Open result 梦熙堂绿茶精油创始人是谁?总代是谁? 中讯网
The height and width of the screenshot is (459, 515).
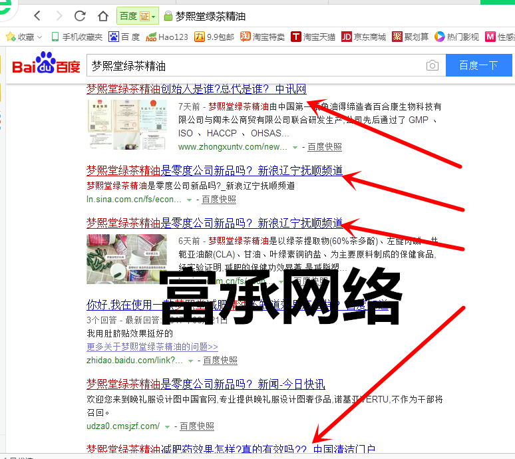point(196,88)
